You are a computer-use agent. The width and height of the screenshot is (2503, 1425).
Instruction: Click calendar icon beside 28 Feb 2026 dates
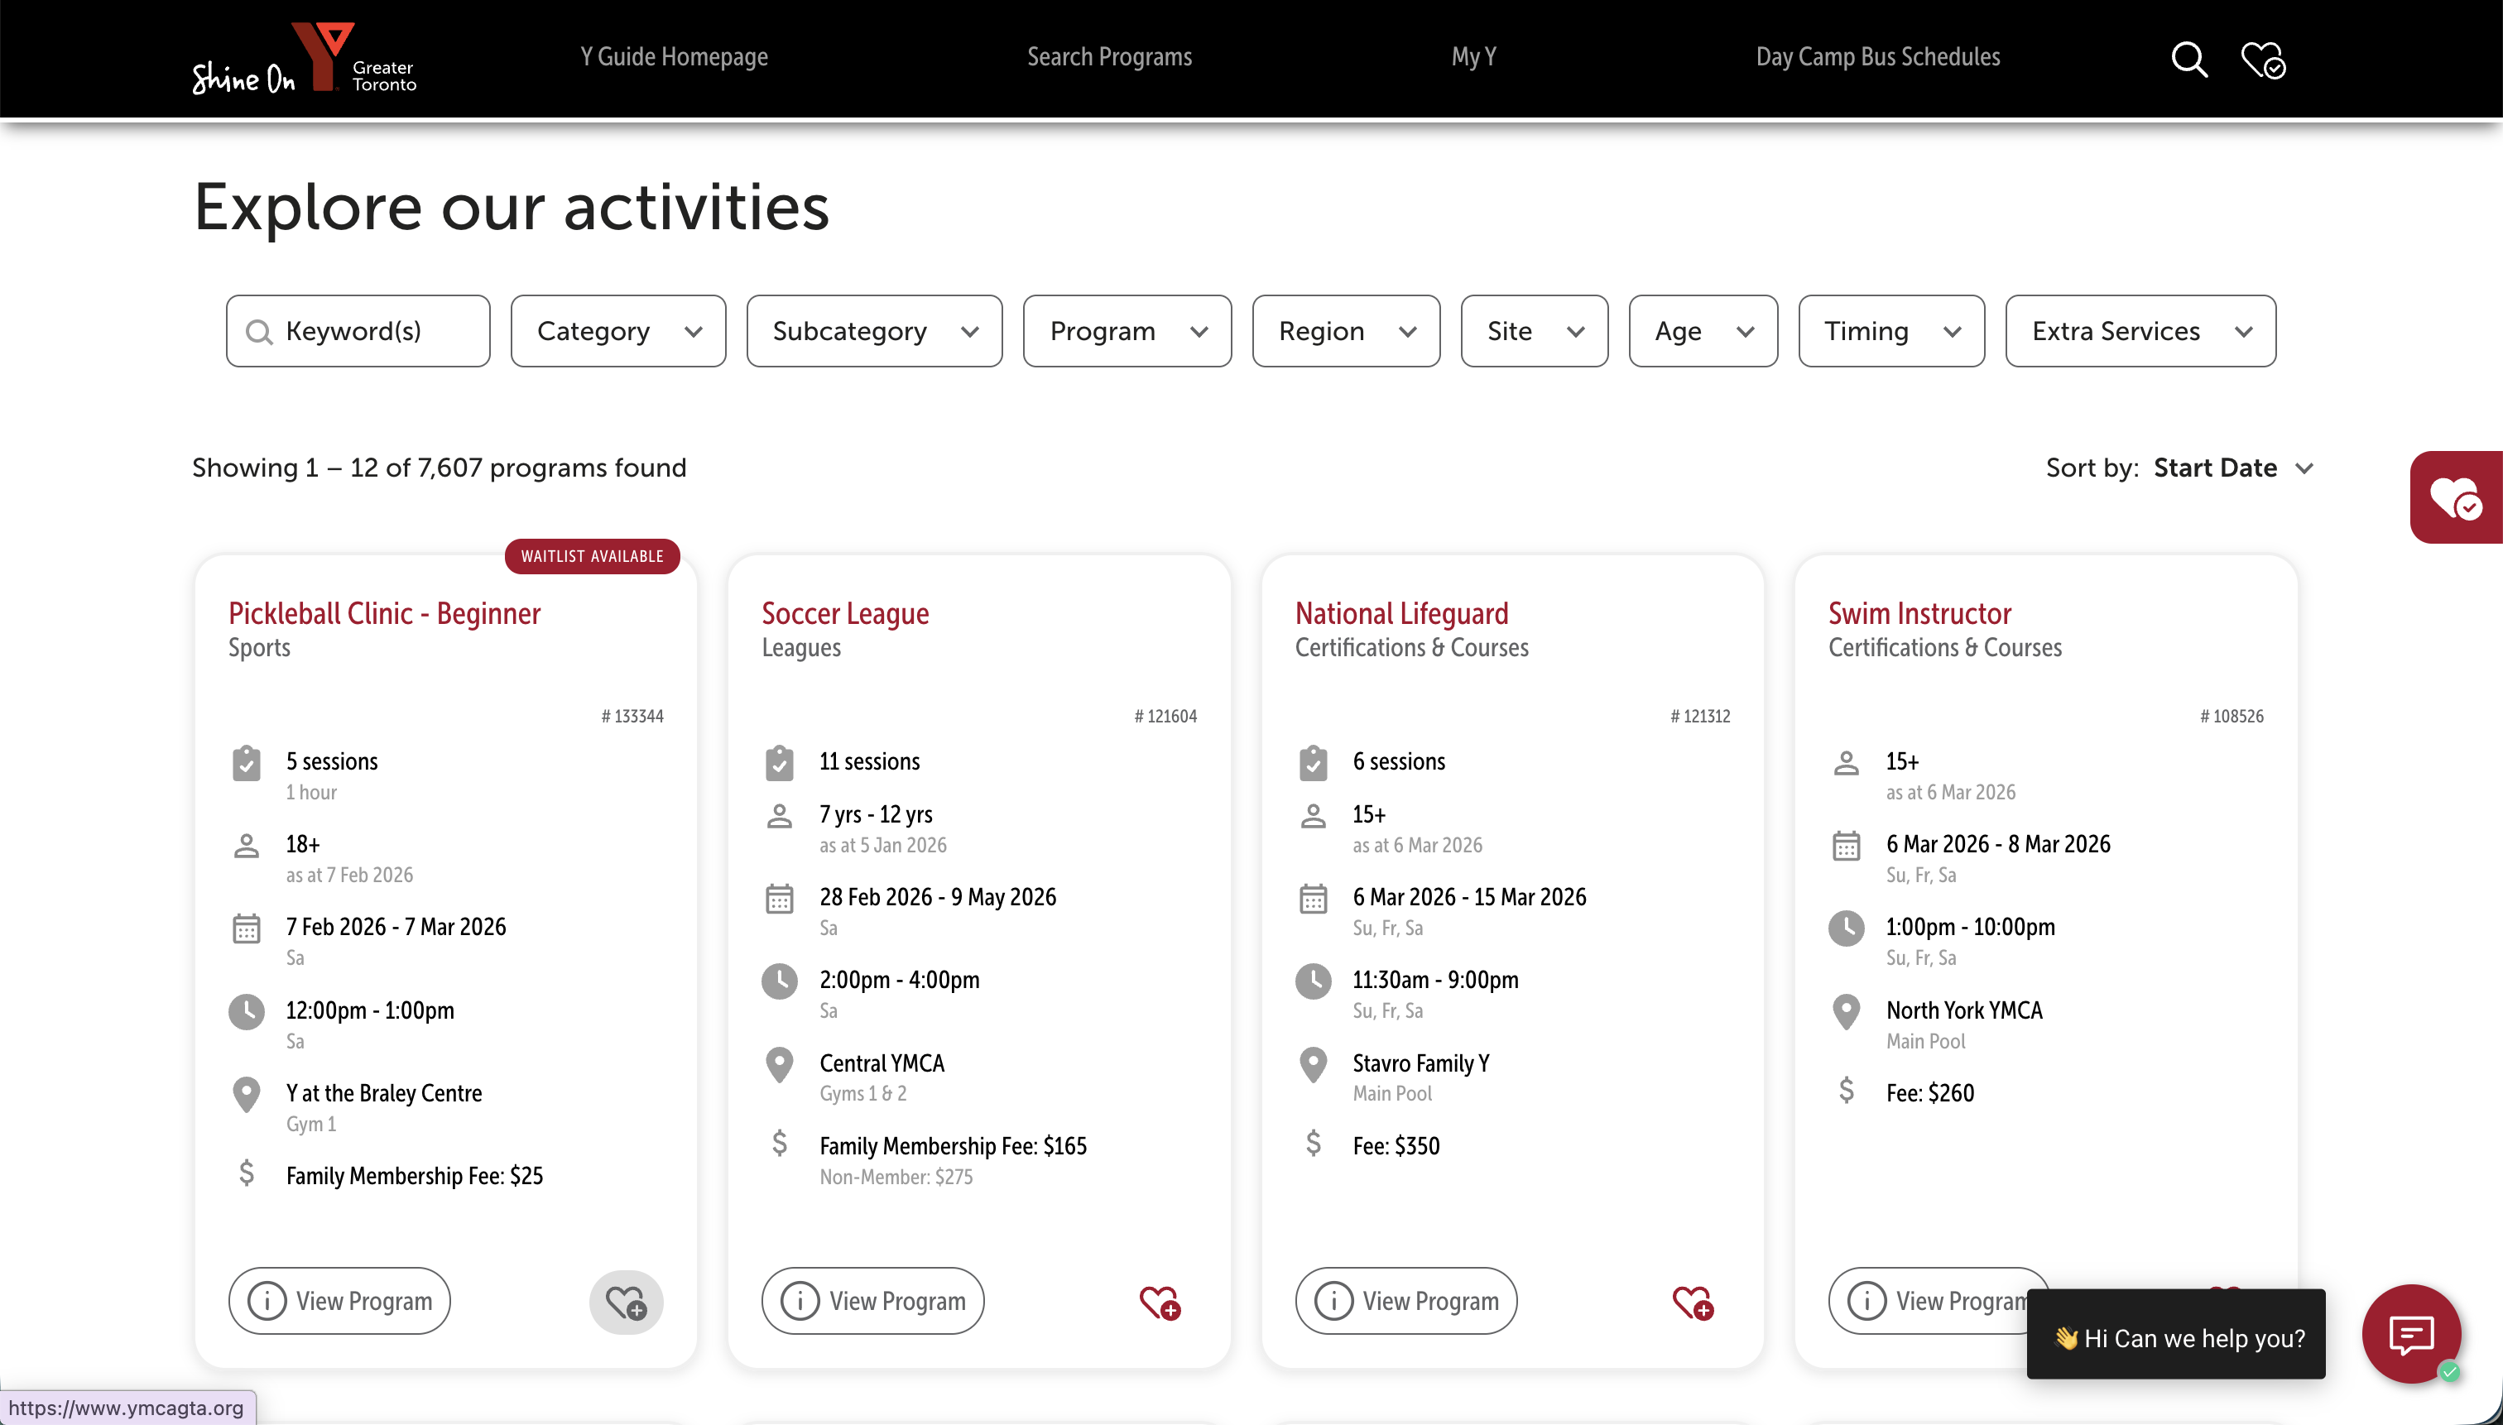click(x=779, y=899)
